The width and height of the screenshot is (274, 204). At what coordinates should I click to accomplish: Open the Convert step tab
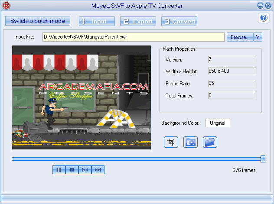(x=179, y=21)
